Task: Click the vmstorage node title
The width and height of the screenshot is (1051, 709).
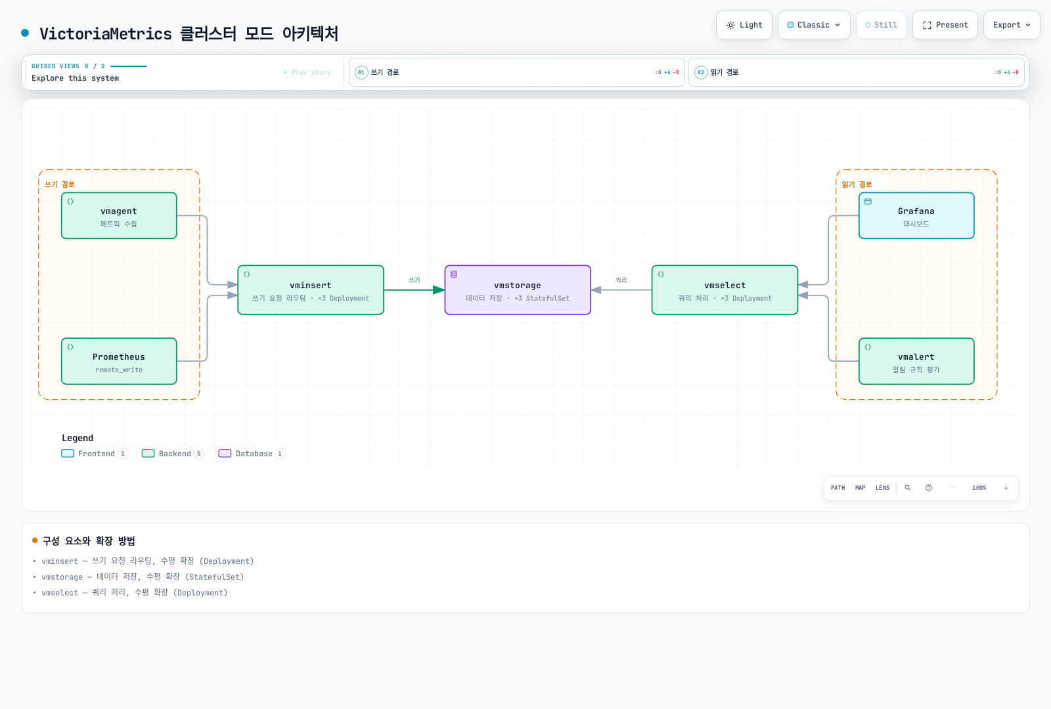Action: tap(518, 286)
